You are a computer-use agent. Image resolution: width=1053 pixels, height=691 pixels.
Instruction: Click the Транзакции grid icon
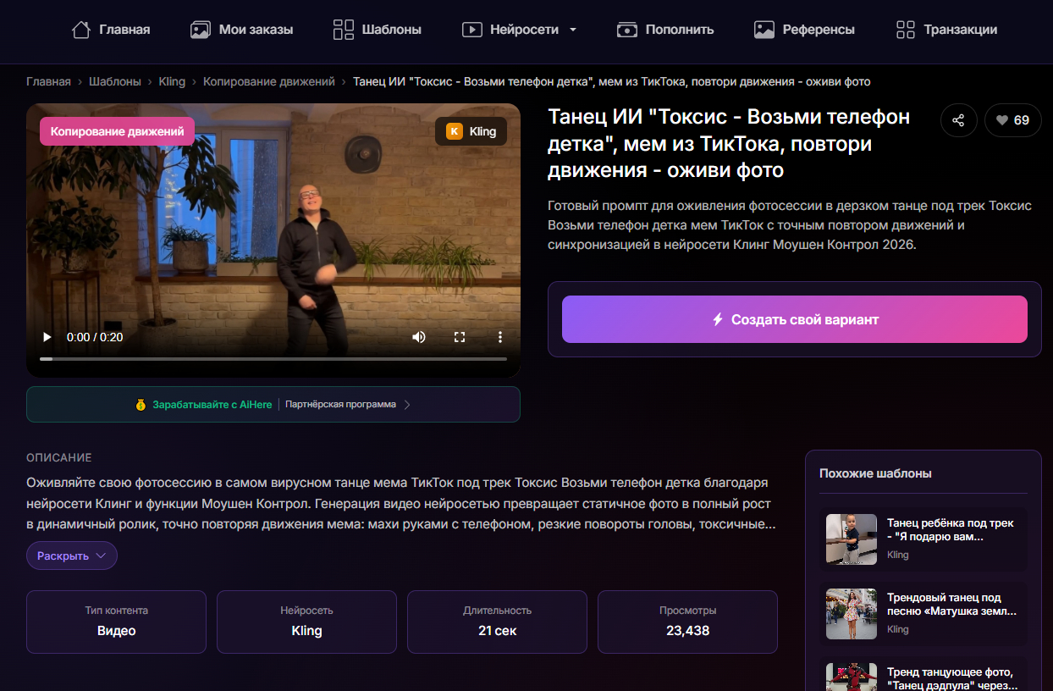(906, 30)
